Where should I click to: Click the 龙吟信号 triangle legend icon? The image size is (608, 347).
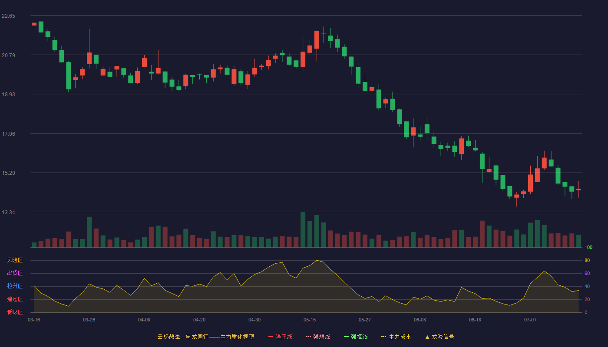point(427,337)
